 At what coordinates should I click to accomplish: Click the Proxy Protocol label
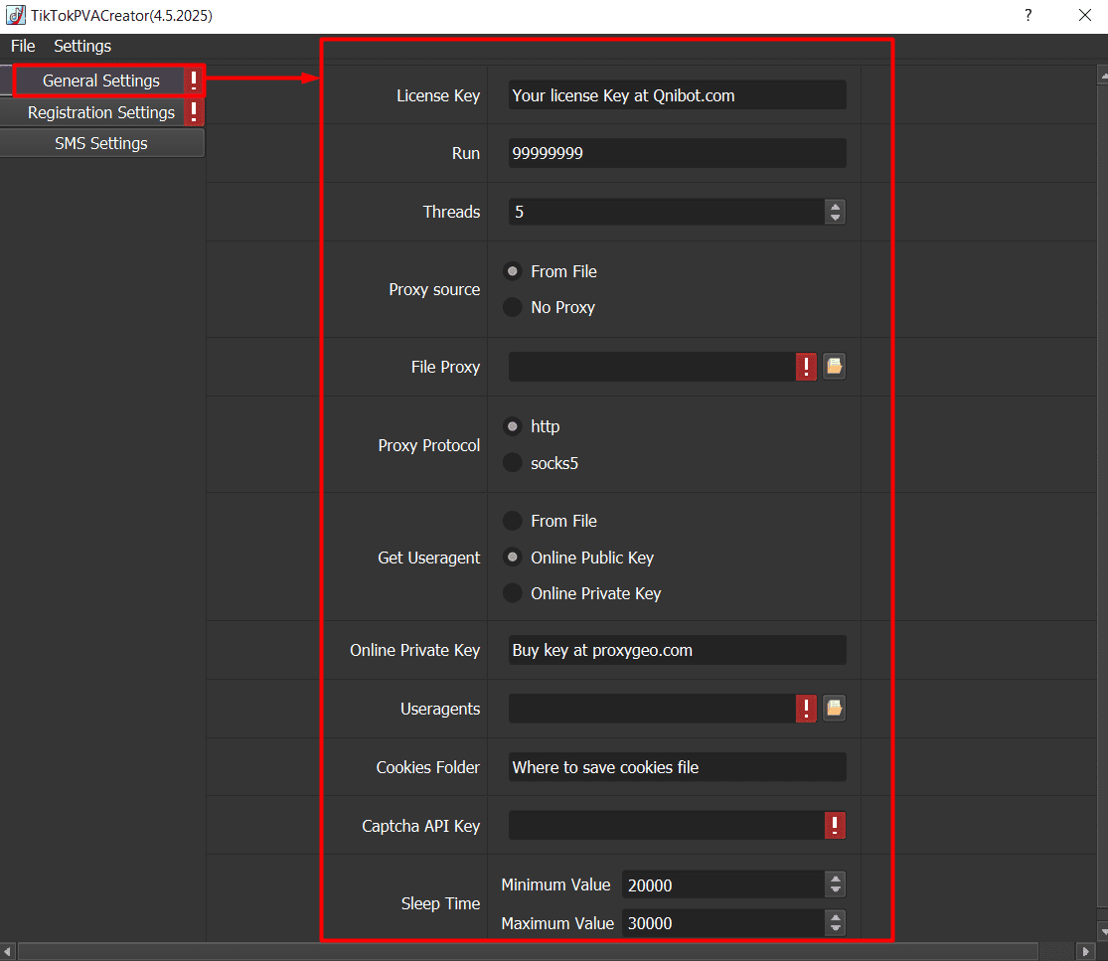429,445
